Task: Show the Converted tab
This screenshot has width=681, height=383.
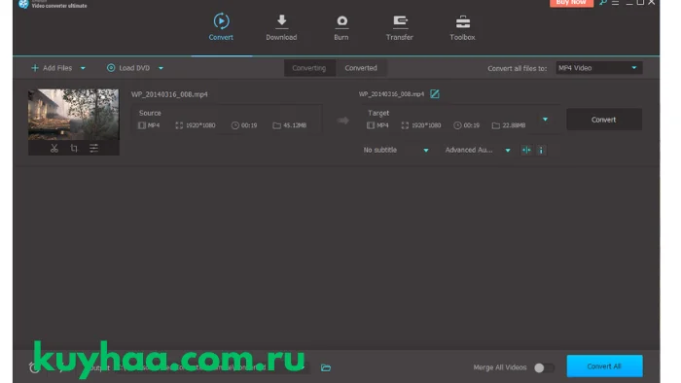Action: (x=361, y=68)
